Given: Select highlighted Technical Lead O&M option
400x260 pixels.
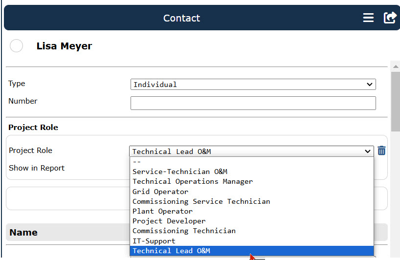Looking at the screenshot, I should pyautogui.click(x=251, y=251).
